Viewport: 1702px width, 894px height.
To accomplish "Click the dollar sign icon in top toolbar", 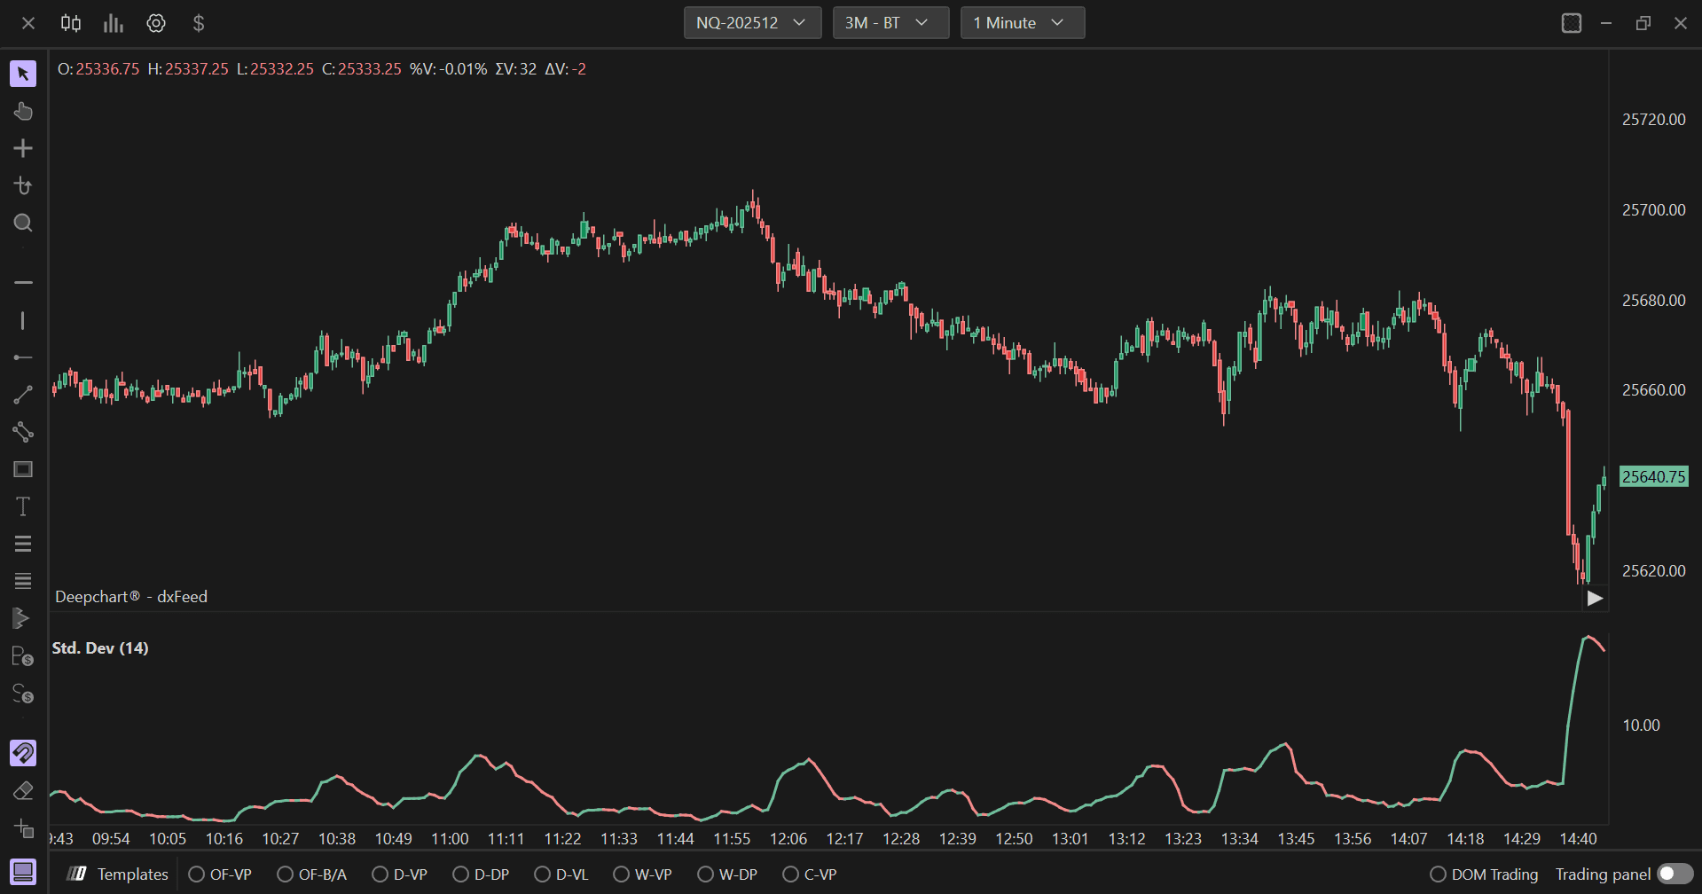I will [199, 23].
